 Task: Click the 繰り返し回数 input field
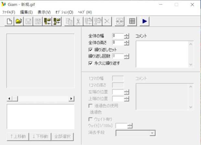pyautogui.click(x=118, y=56)
